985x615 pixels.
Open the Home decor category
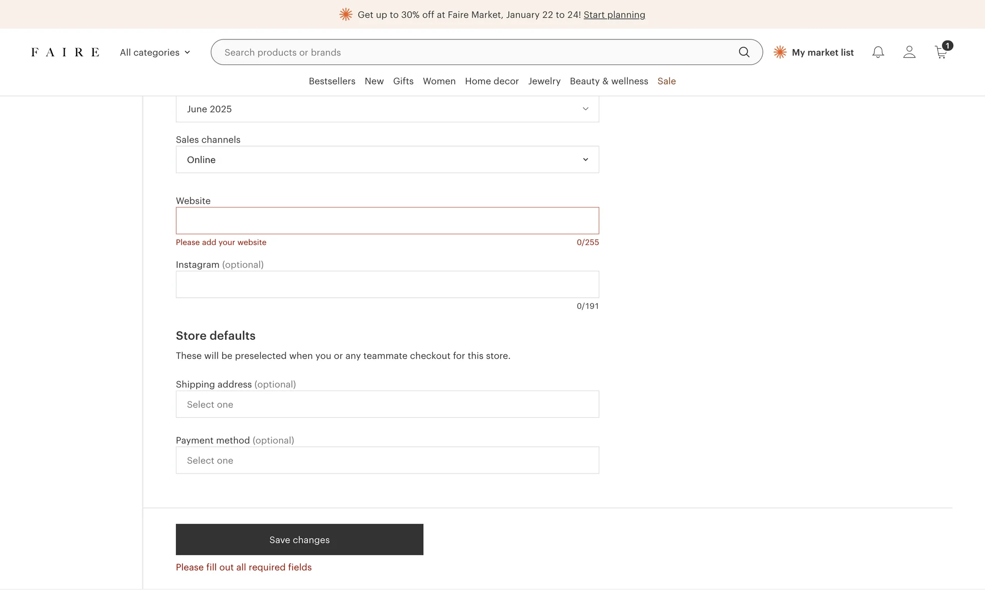point(491,81)
